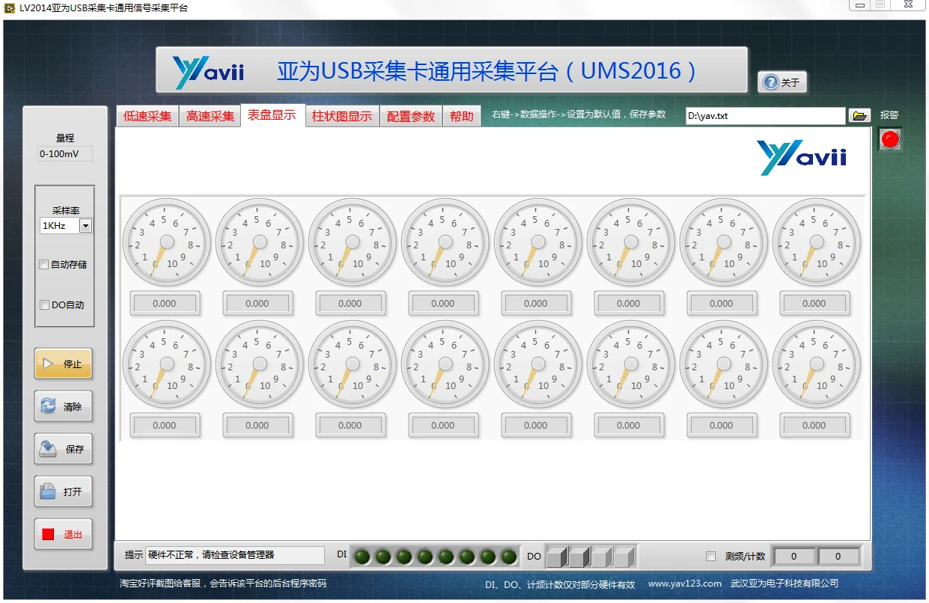This screenshot has height=603, width=929.
Task: Open the 采样率 1KHz dropdown
Action: click(85, 226)
